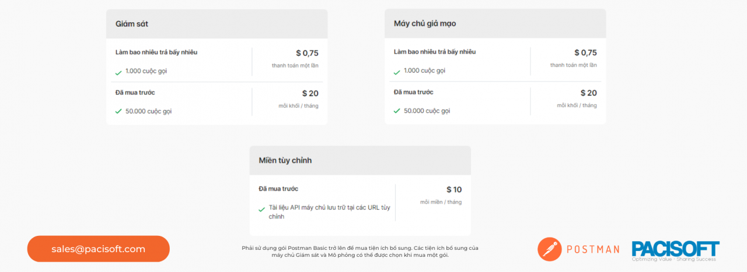Click the Pacisoft logo
Viewport: 747px width, 272px height.
(675, 250)
